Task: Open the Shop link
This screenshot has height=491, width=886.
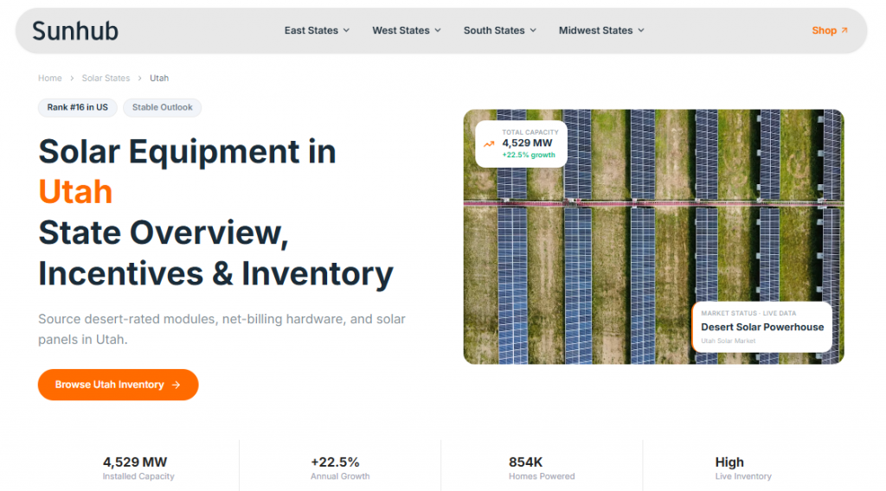Action: [830, 30]
